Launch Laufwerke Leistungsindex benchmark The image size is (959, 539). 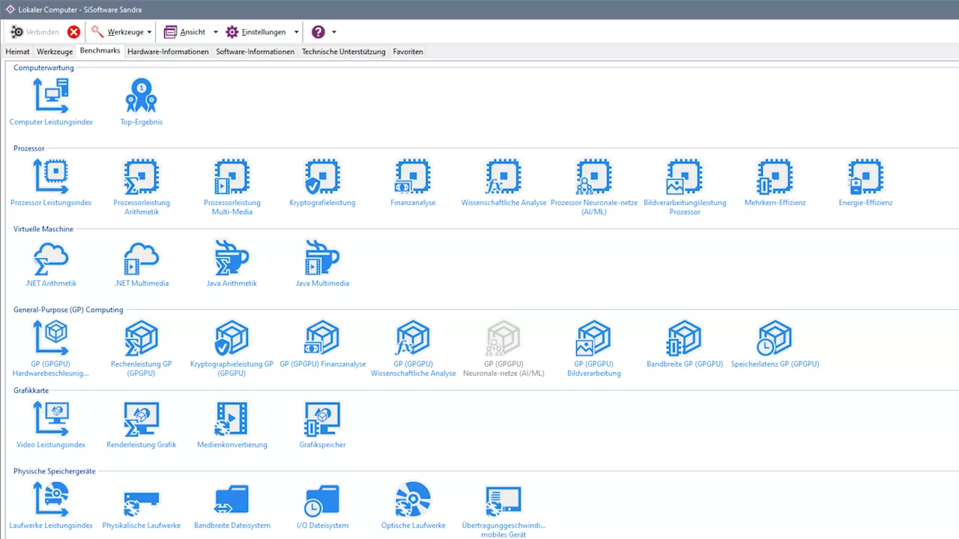pos(51,506)
